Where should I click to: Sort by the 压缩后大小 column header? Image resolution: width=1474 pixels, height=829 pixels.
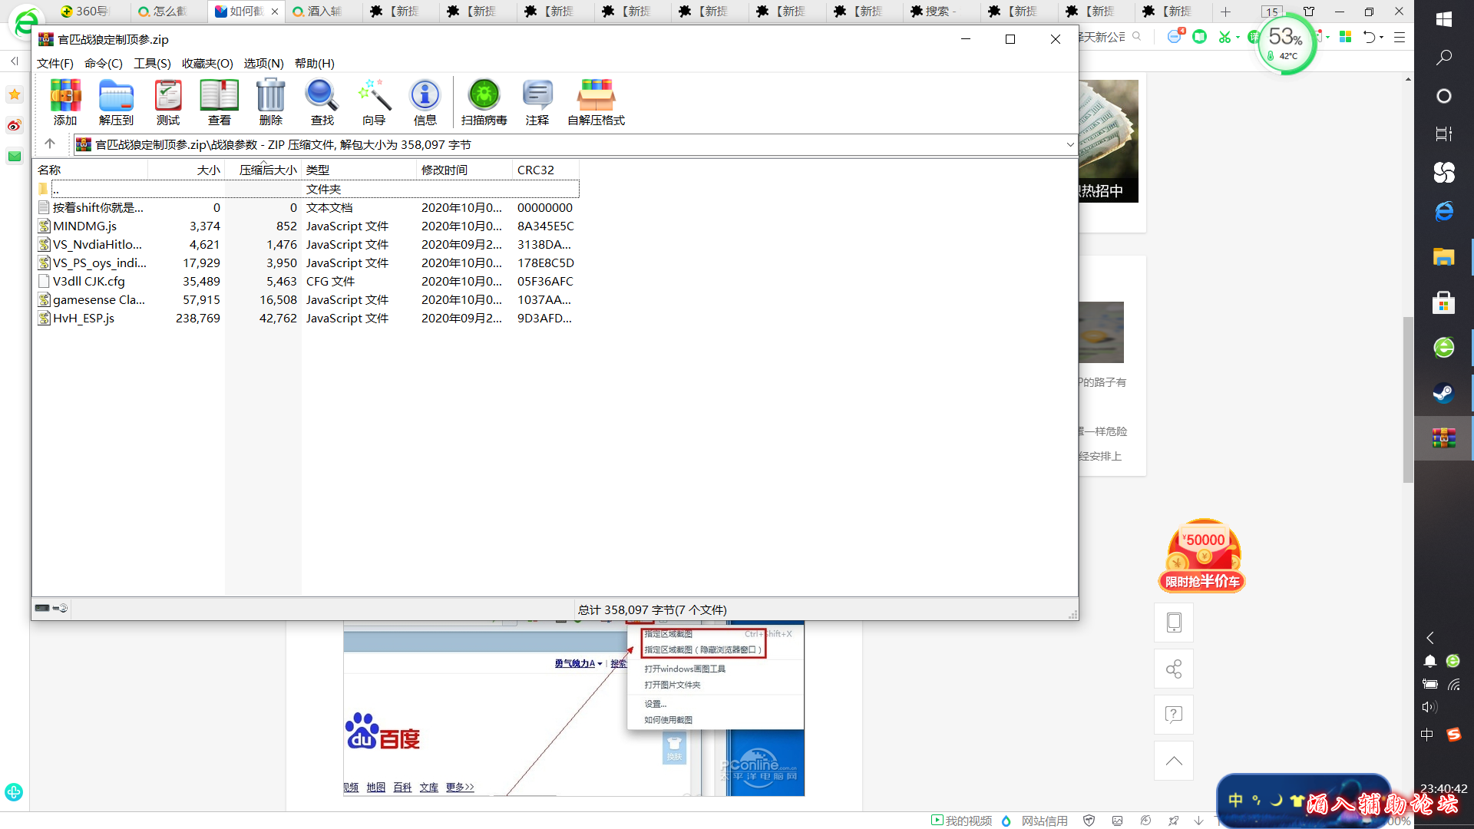[x=263, y=170]
